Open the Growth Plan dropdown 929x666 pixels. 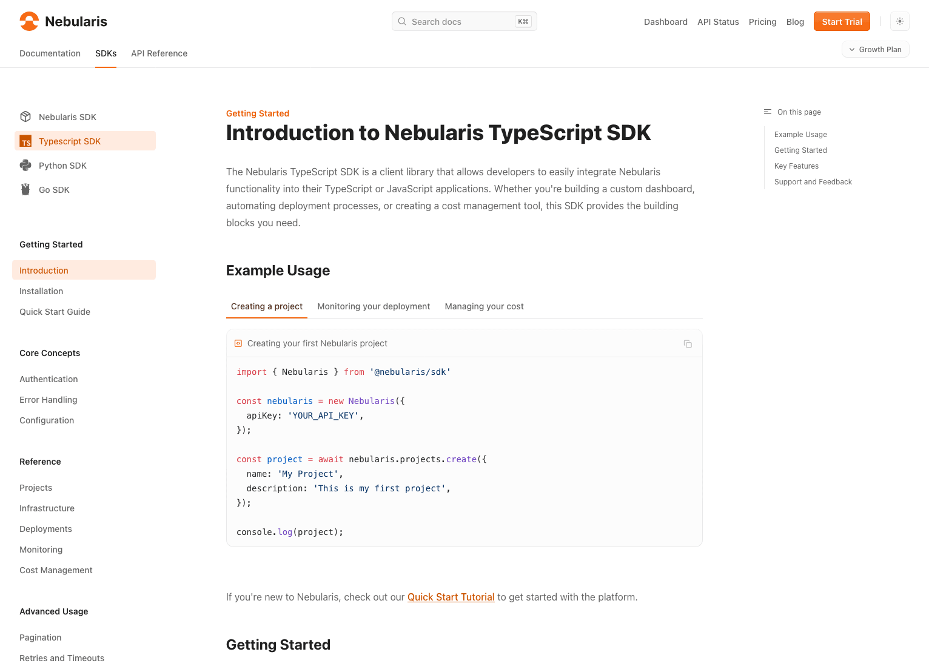[876, 49]
